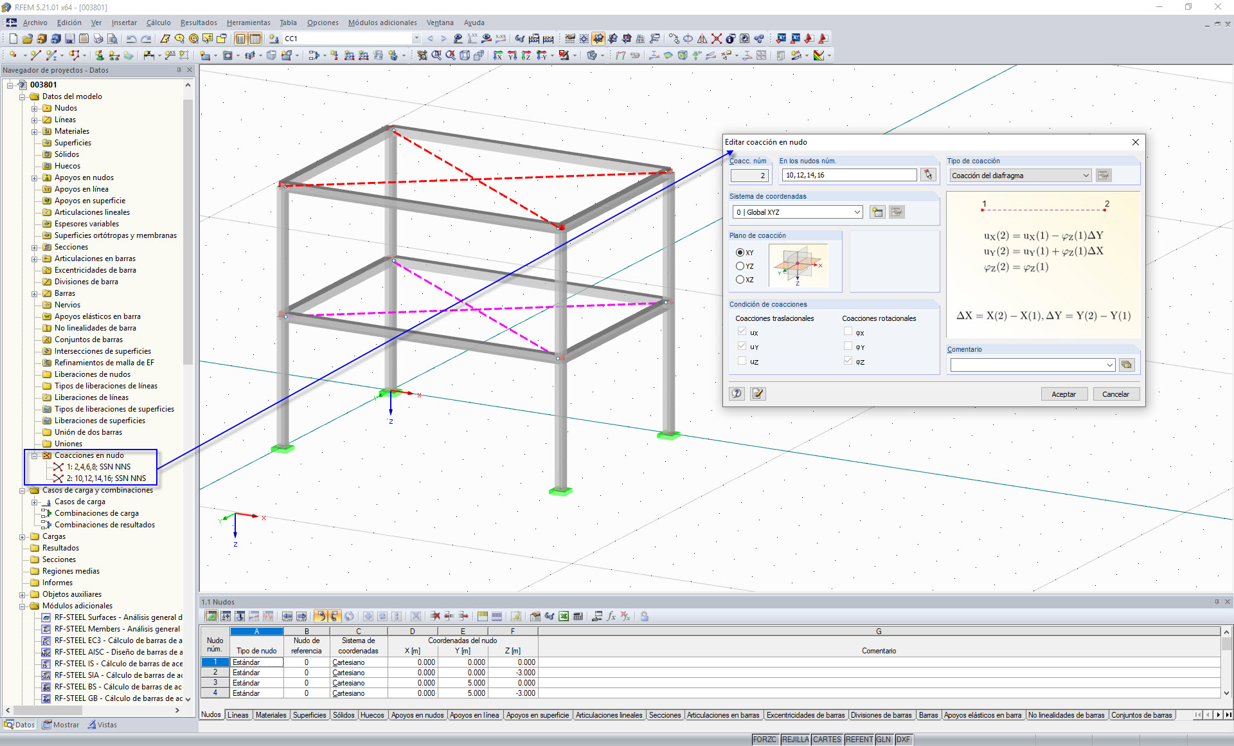Click the undo arrow in toolbar
The height and width of the screenshot is (746, 1234).
(131, 39)
